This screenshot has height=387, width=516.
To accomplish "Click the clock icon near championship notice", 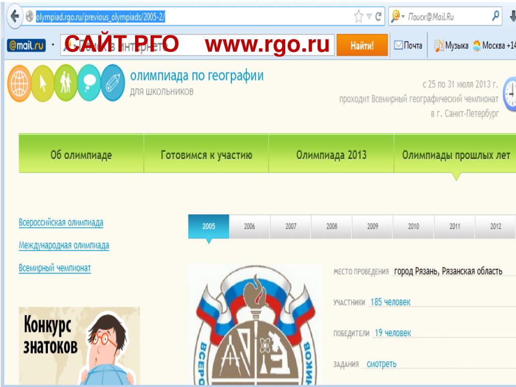I will 510,94.
